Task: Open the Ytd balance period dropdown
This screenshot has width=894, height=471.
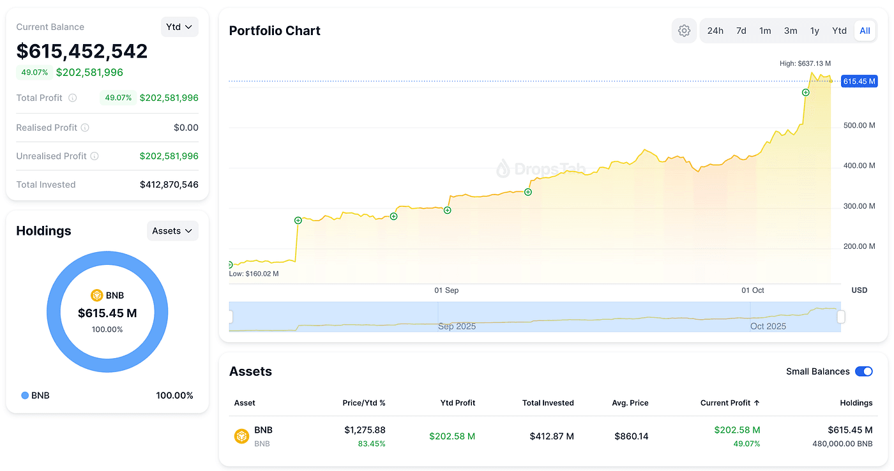Action: point(179,27)
